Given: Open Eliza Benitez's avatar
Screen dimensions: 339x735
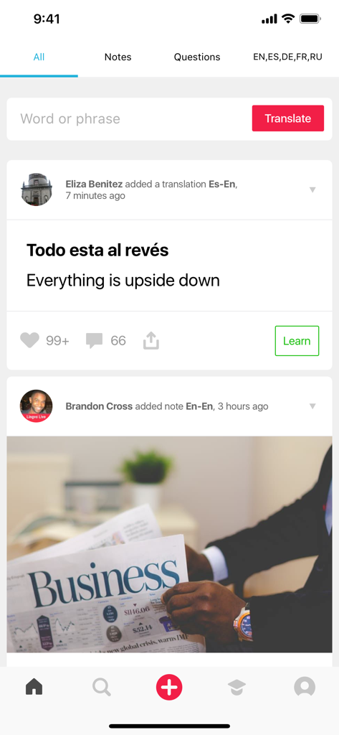Looking at the screenshot, I should coord(36,189).
